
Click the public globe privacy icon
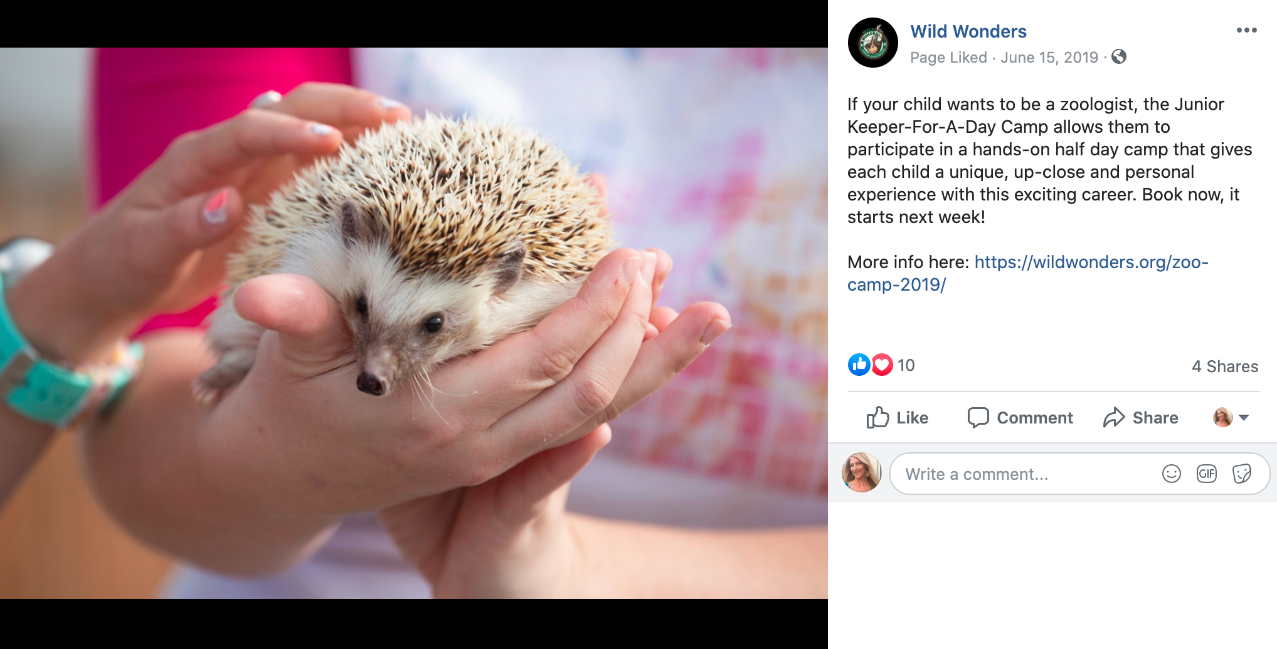click(1119, 57)
